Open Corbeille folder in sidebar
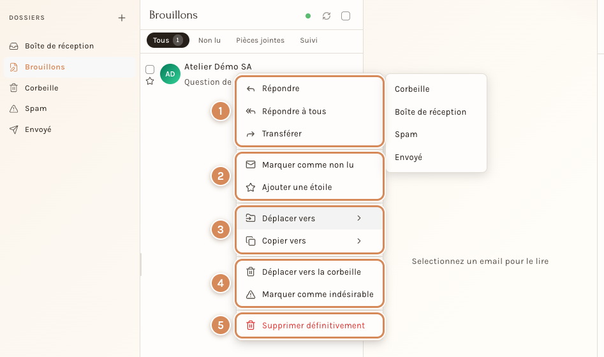This screenshot has width=604, height=357. (70, 88)
